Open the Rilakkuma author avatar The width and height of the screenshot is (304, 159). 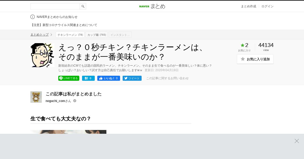[36, 97]
